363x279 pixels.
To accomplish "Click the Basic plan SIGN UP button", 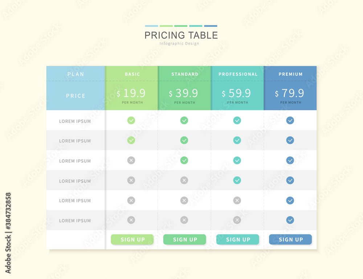I will (132, 239).
